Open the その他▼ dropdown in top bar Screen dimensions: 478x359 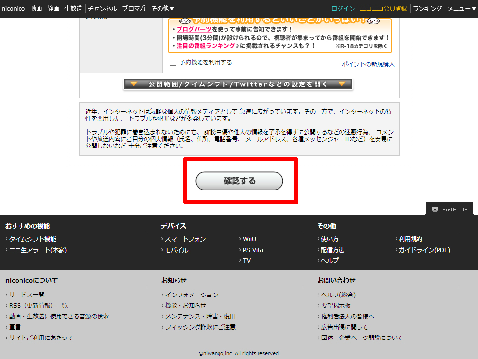point(162,9)
